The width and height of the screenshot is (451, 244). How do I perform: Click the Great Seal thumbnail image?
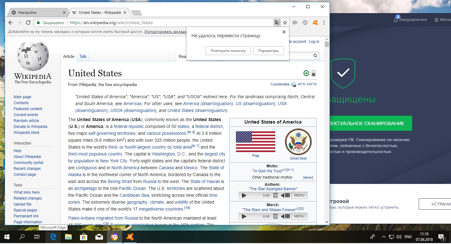298,142
